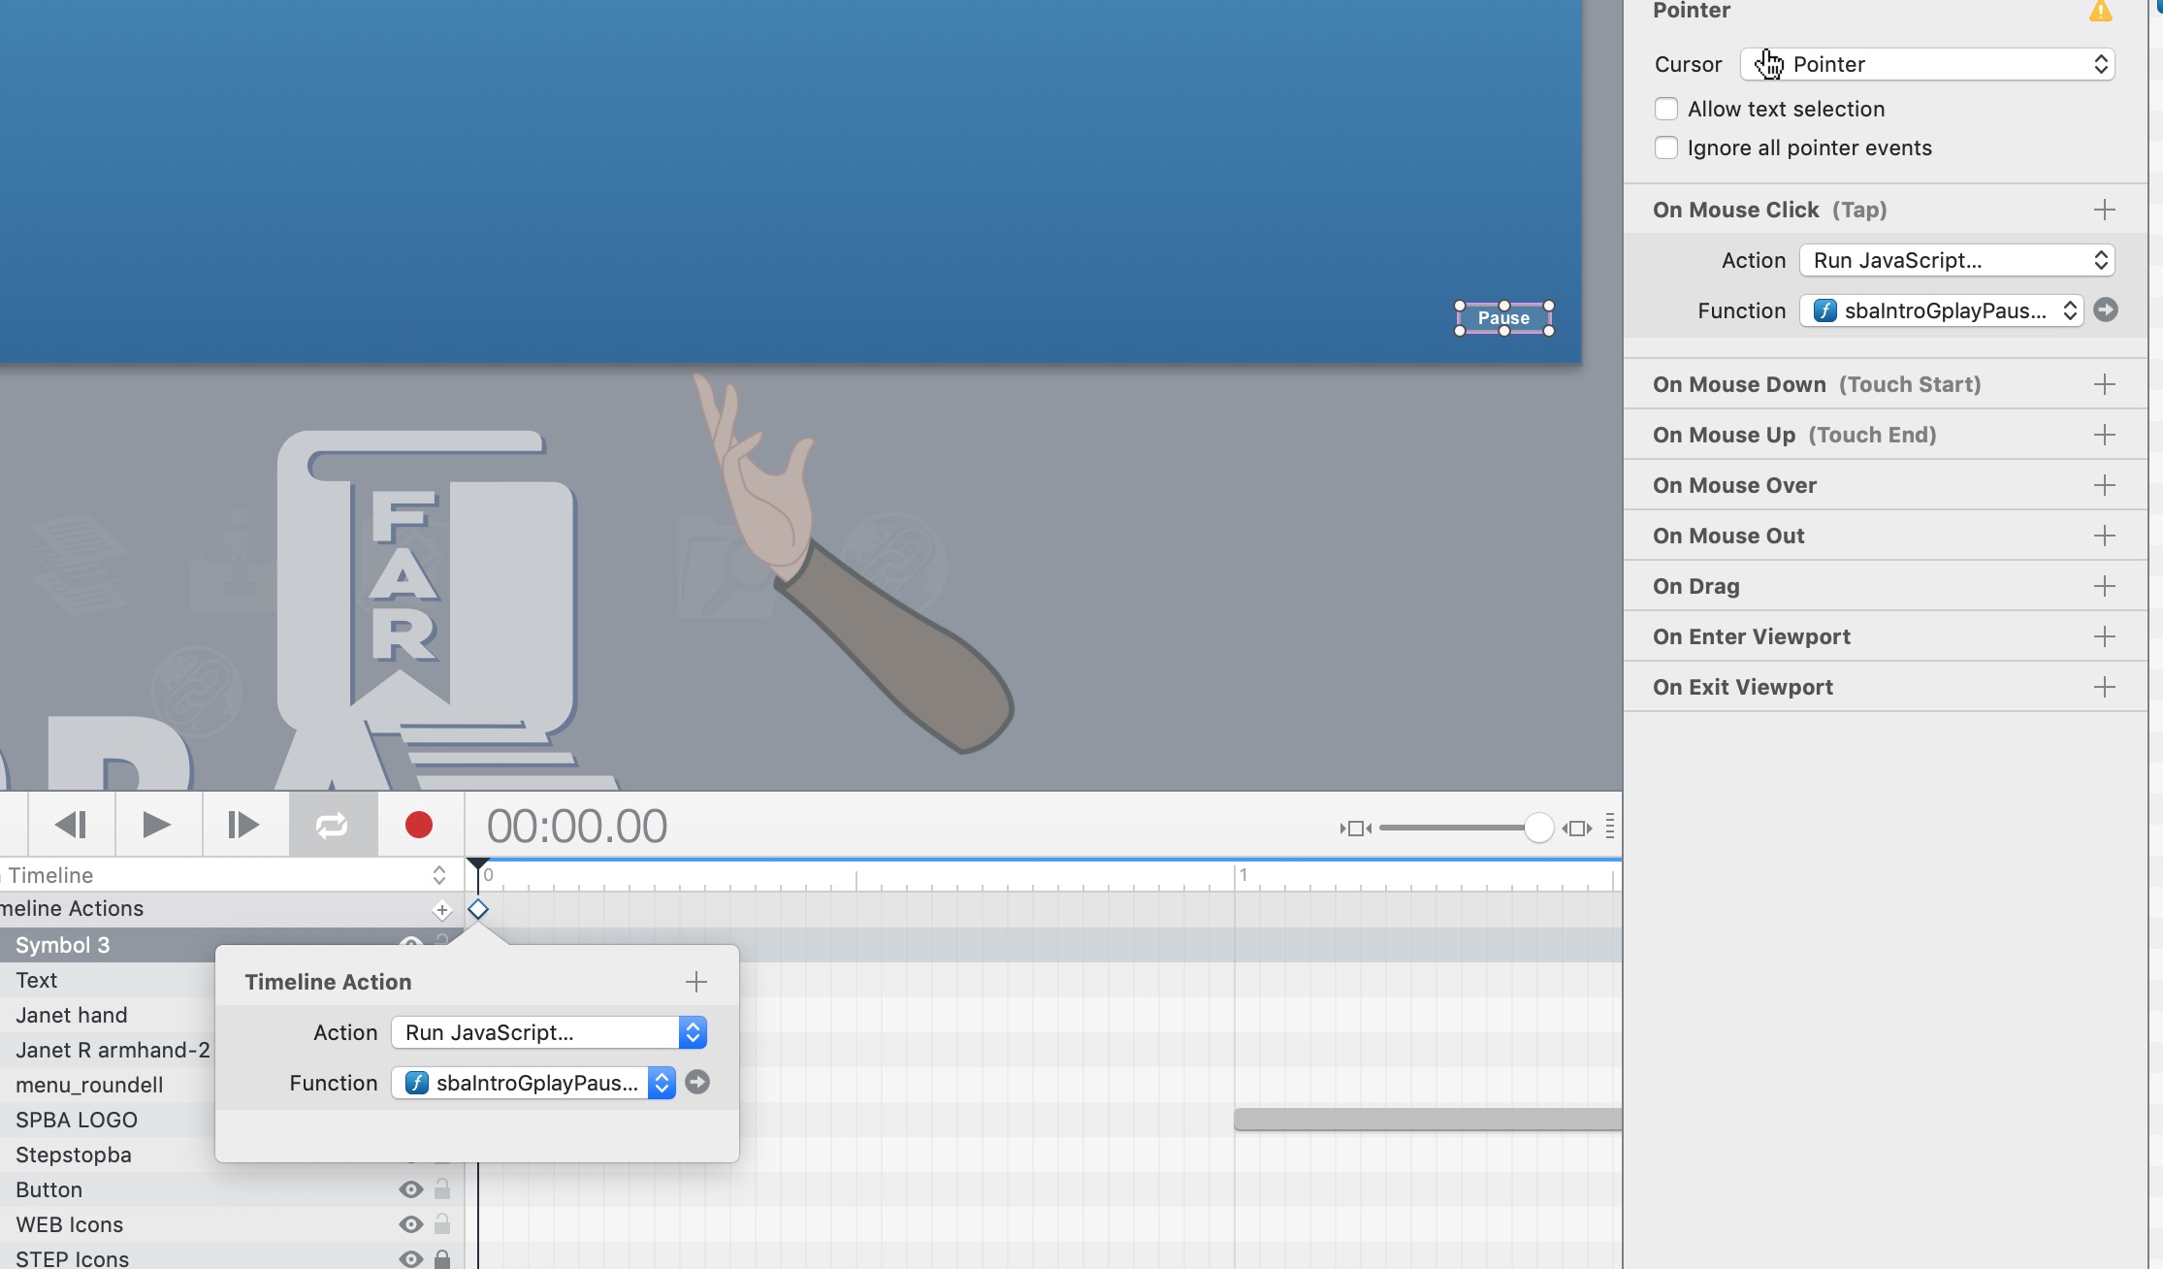
Task: Click the red record button
Action: 419,826
